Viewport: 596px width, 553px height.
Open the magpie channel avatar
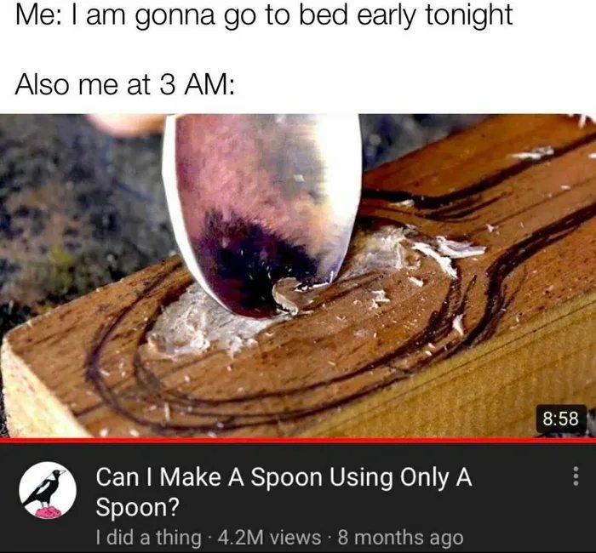[x=48, y=491]
